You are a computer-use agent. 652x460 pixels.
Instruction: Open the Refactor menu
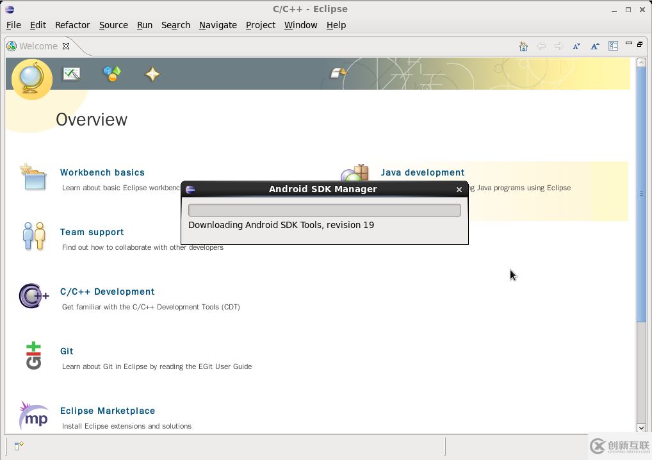[72, 25]
